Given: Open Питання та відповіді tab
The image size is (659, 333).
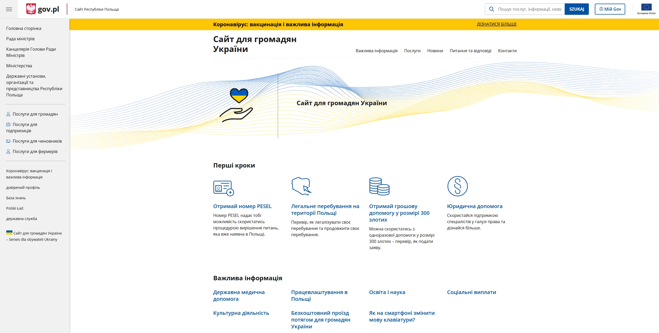Looking at the screenshot, I should 470,51.
